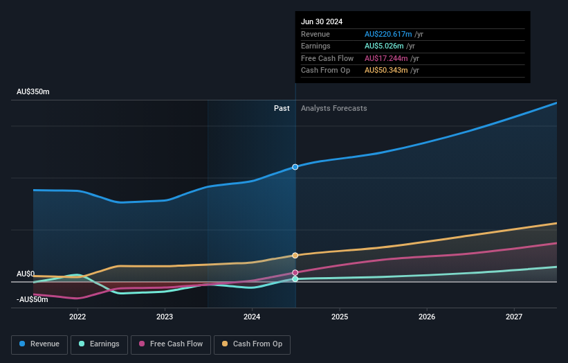Toggle the Cash From Op legend button

tap(252, 344)
